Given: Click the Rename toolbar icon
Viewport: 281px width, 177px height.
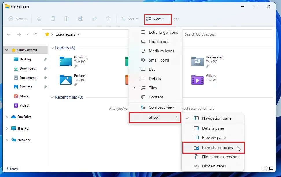Looking at the screenshot, I should [81, 19].
